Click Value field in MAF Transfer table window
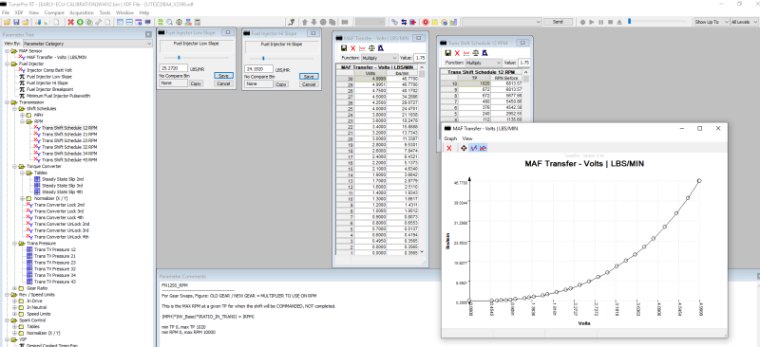 click(420, 58)
